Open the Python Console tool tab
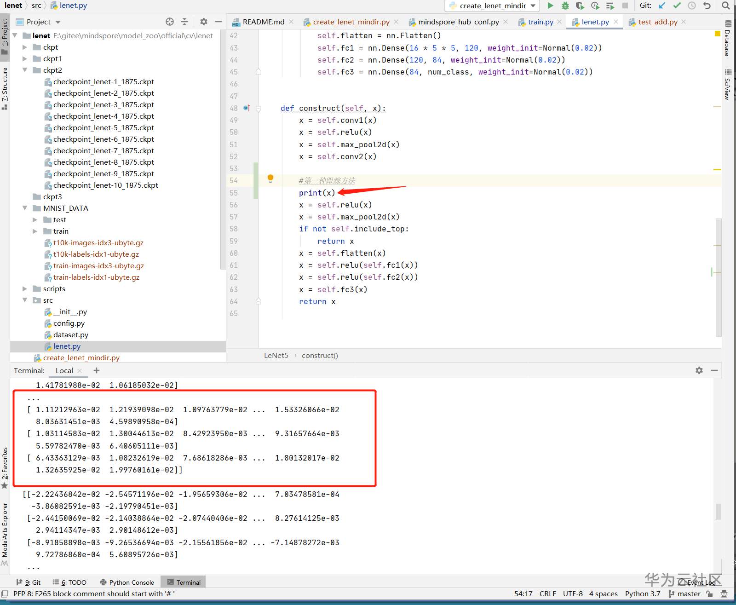The image size is (736, 605). (x=127, y=582)
